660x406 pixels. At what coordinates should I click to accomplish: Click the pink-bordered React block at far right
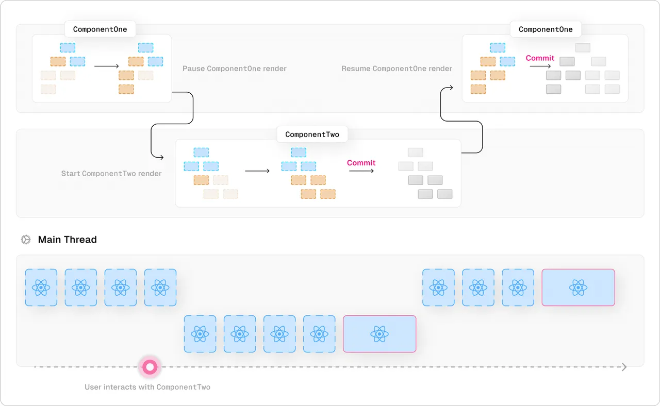(578, 287)
